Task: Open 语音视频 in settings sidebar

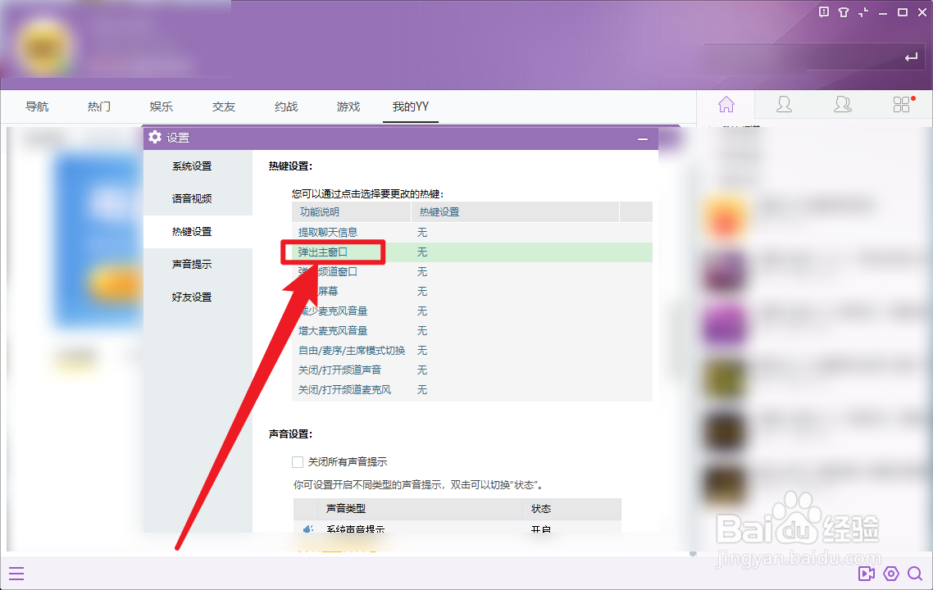Action: click(192, 198)
